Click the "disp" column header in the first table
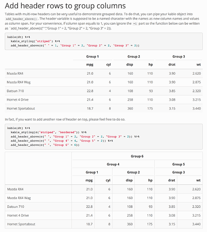 tap(130, 64)
